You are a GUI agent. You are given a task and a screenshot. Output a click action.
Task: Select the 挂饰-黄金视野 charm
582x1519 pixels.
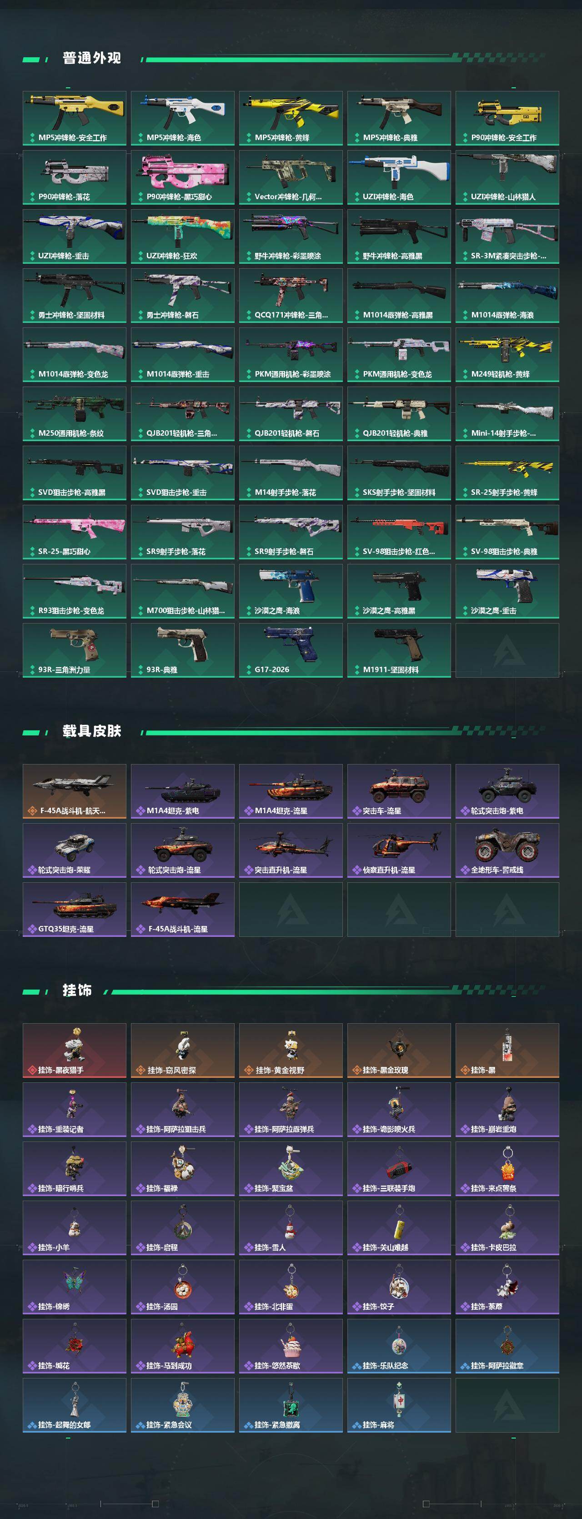click(291, 1051)
